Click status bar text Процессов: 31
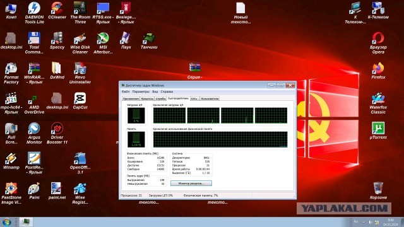Screen dimensions: 404x227 [131, 195]
